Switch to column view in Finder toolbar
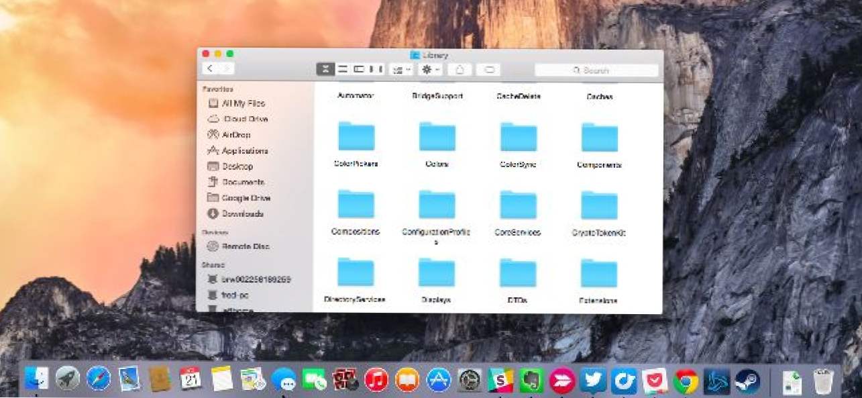This screenshot has height=398, width=862. 359,69
